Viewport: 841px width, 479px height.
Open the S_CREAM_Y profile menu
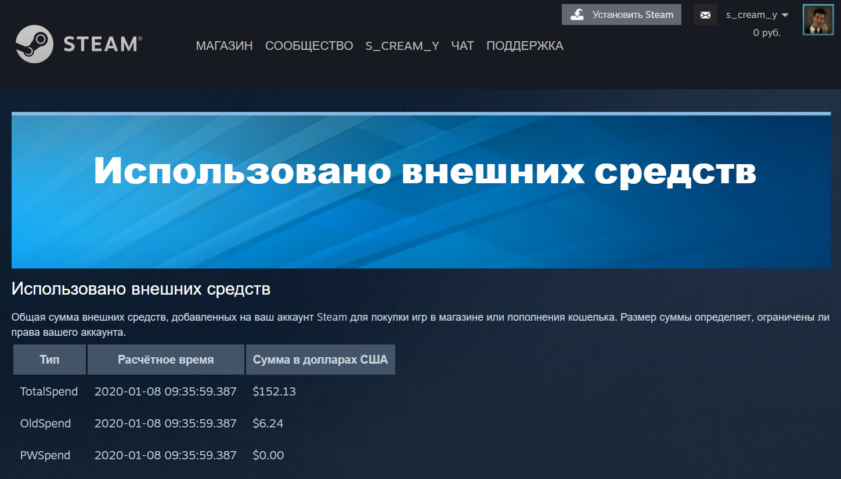(x=402, y=46)
